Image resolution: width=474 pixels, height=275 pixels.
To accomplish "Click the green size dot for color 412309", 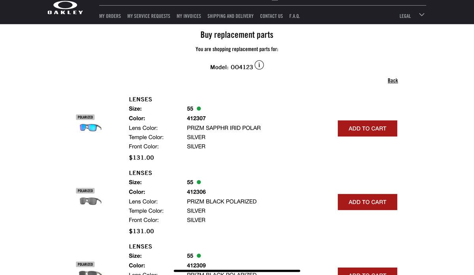I will coord(199,256).
